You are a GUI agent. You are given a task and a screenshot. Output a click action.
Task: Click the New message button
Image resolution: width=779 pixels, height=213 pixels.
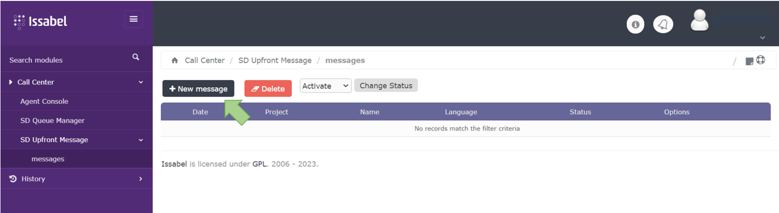point(198,89)
